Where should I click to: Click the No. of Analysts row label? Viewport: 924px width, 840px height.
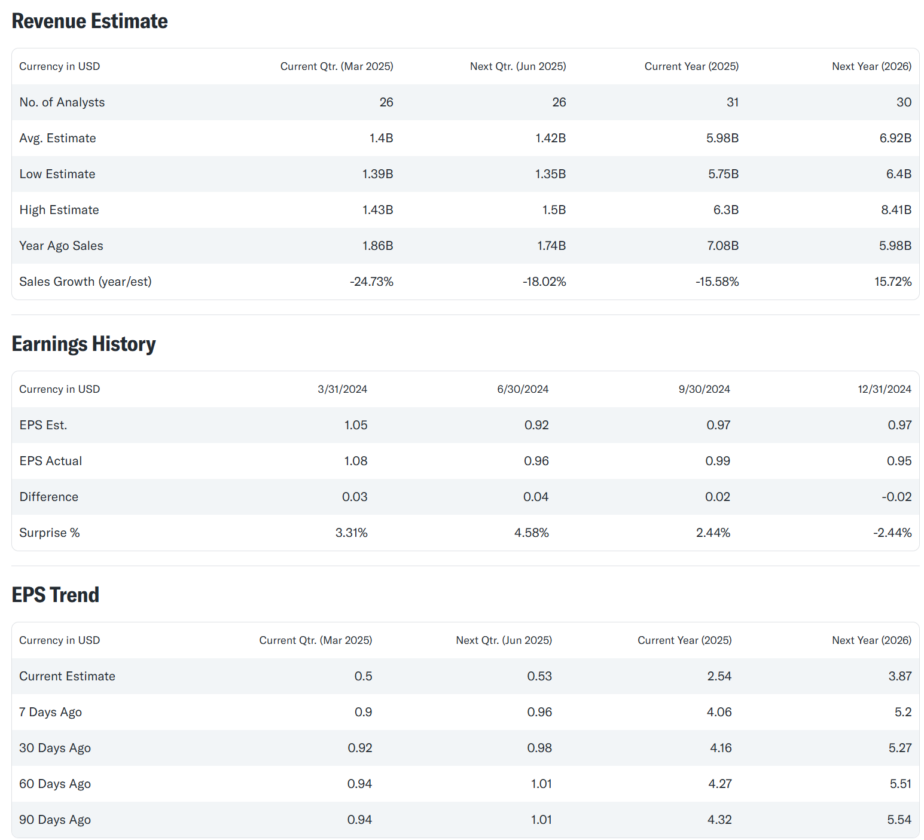tap(62, 102)
